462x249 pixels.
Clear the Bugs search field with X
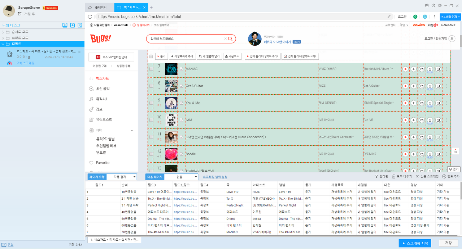click(226, 39)
